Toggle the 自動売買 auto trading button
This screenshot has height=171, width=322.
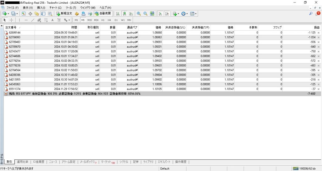[103, 13]
